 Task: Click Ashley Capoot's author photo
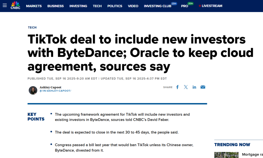(x=33, y=90)
